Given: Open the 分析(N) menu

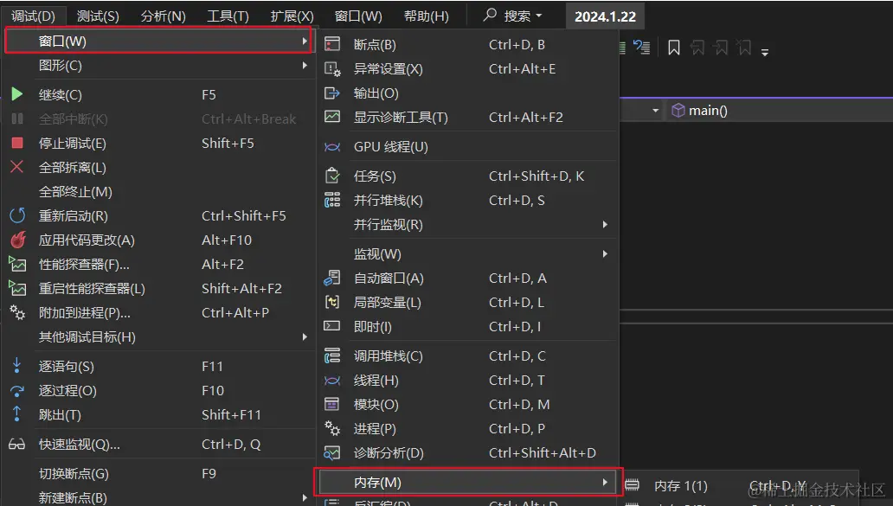Looking at the screenshot, I should 163,16.
